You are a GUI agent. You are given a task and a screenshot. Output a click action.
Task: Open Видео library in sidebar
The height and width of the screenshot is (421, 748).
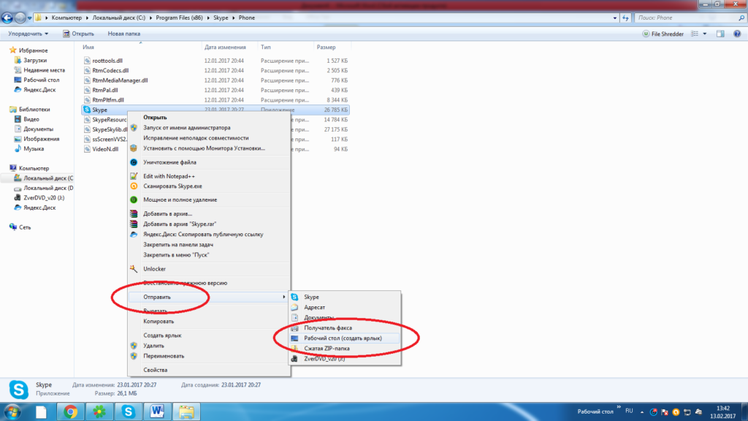pos(31,119)
